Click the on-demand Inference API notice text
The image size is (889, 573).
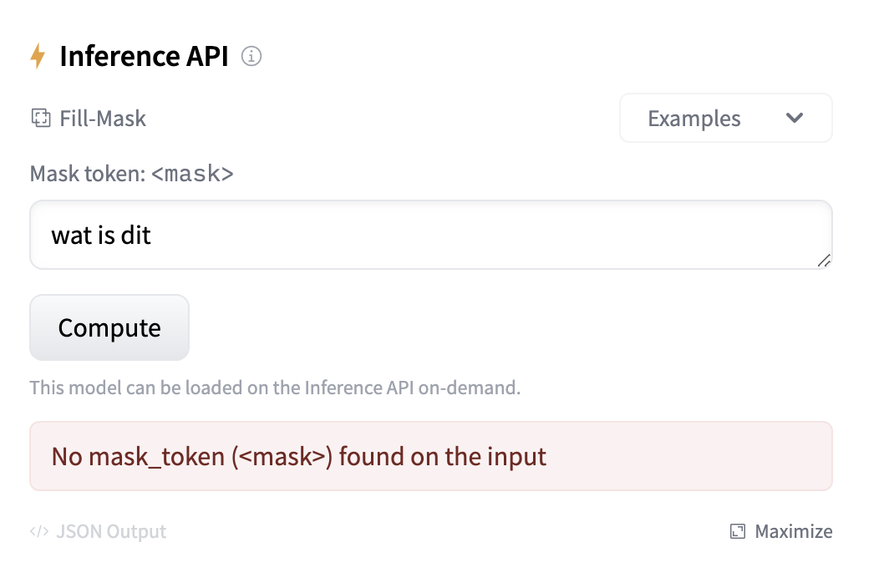click(275, 388)
